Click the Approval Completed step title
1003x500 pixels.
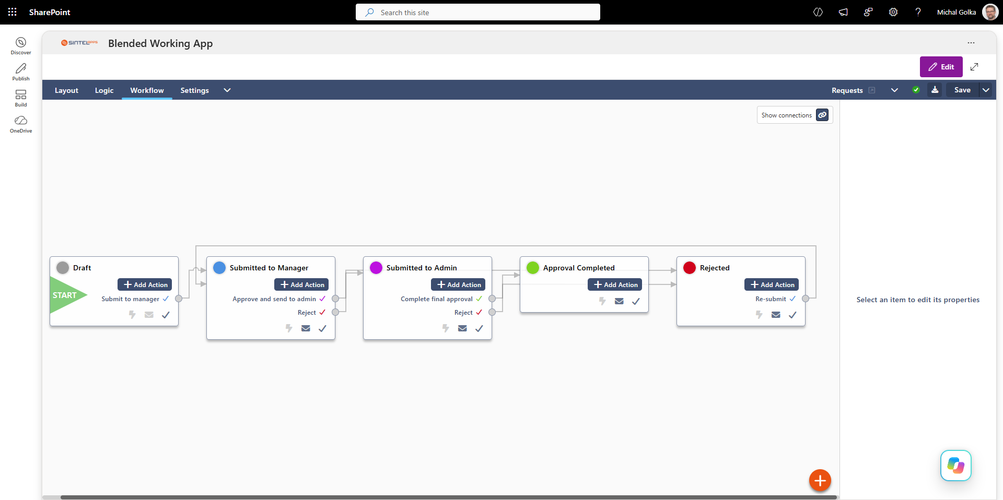tap(579, 268)
